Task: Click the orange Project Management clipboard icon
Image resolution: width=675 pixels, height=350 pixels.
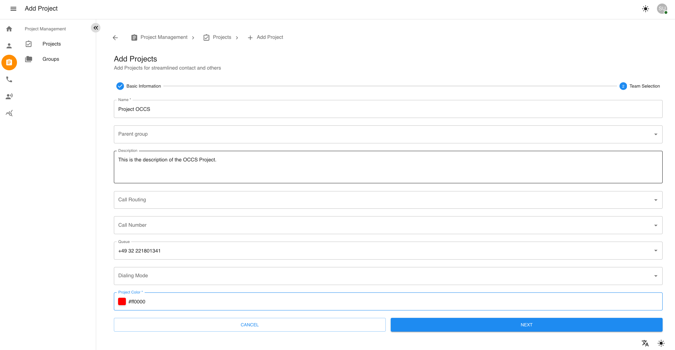Action: click(9, 62)
